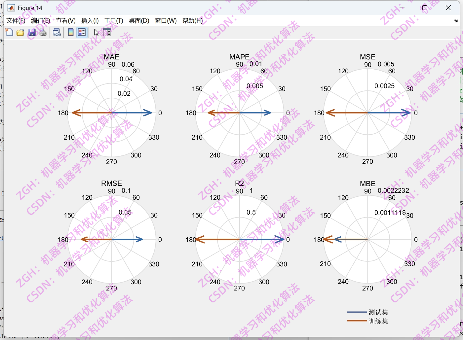The image size is (463, 340).
Task: Open the 文件(F) menu
Action: (16, 21)
